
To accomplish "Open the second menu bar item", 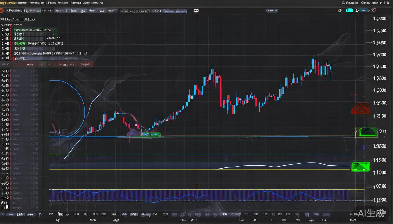I will click(x=22, y=3).
